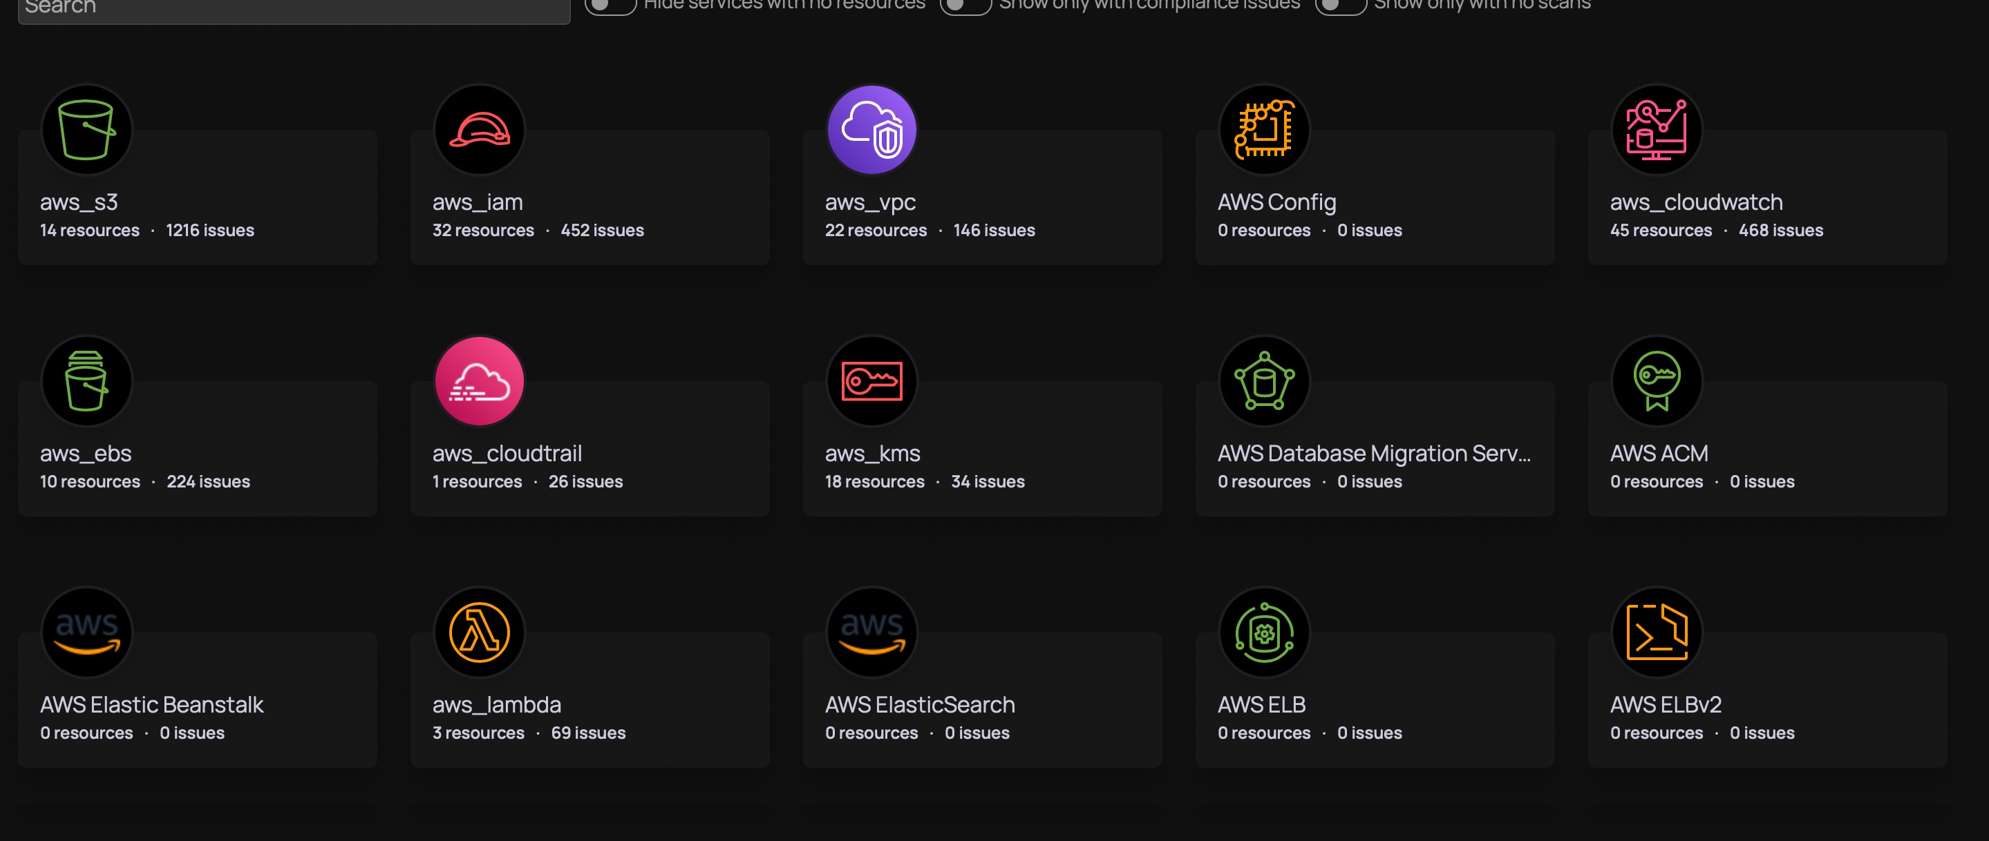Click the '34 issues' text
This screenshot has width=1989, height=841.
(x=988, y=482)
